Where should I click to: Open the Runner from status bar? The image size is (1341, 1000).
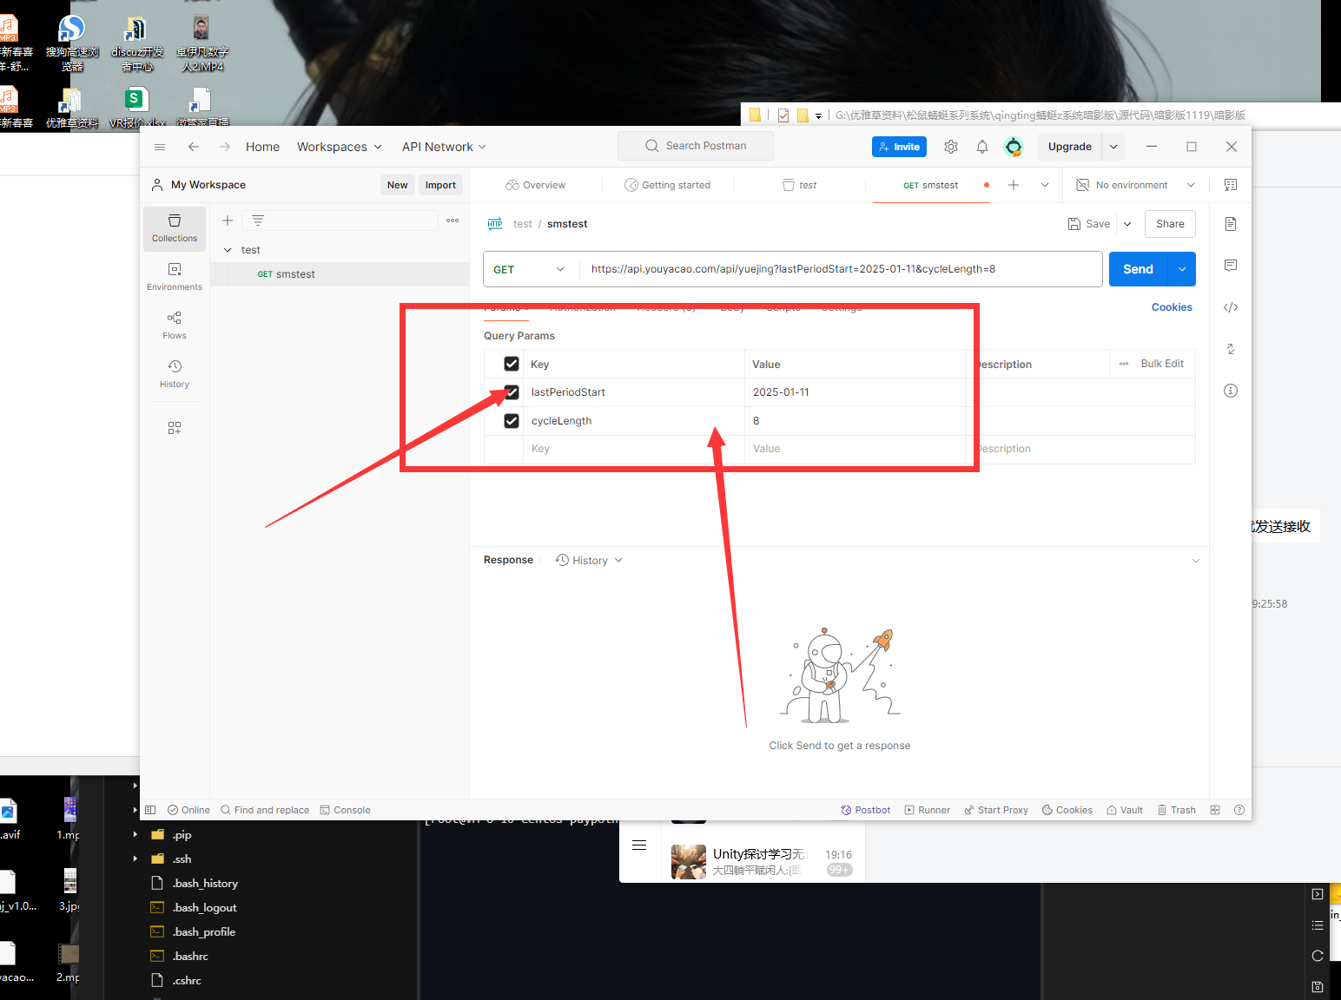(x=928, y=810)
